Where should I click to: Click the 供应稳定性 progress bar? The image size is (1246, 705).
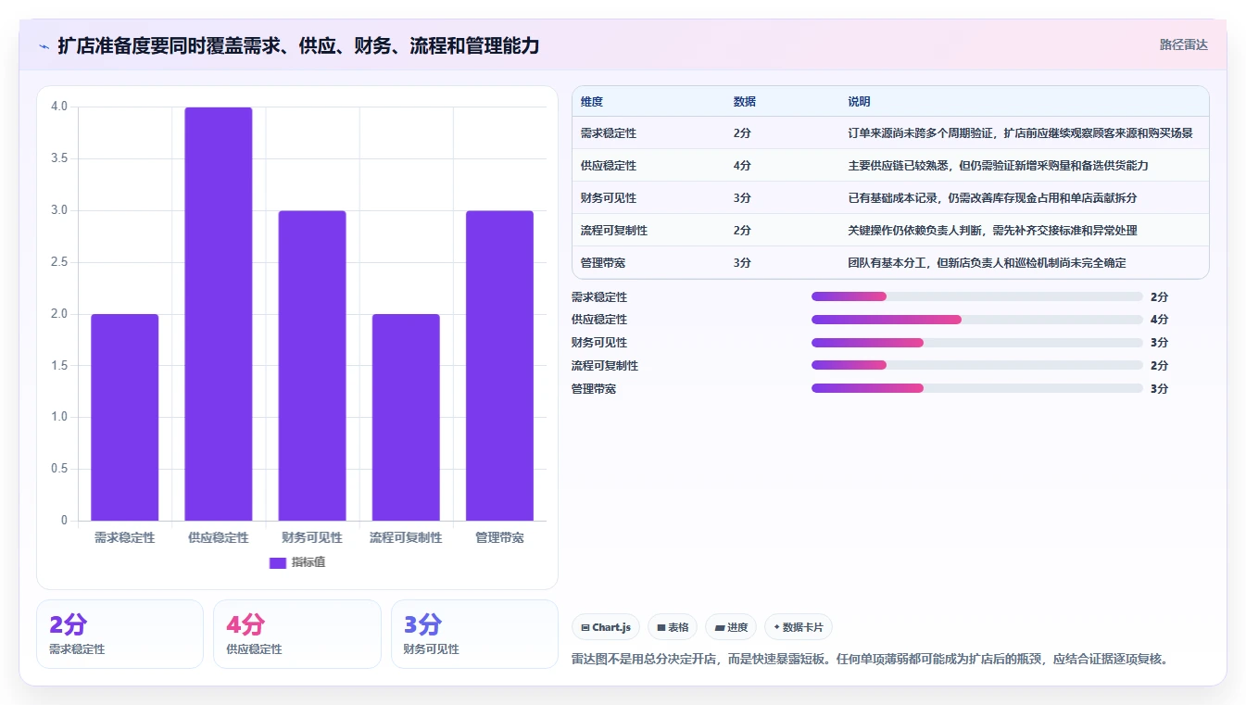976,320
